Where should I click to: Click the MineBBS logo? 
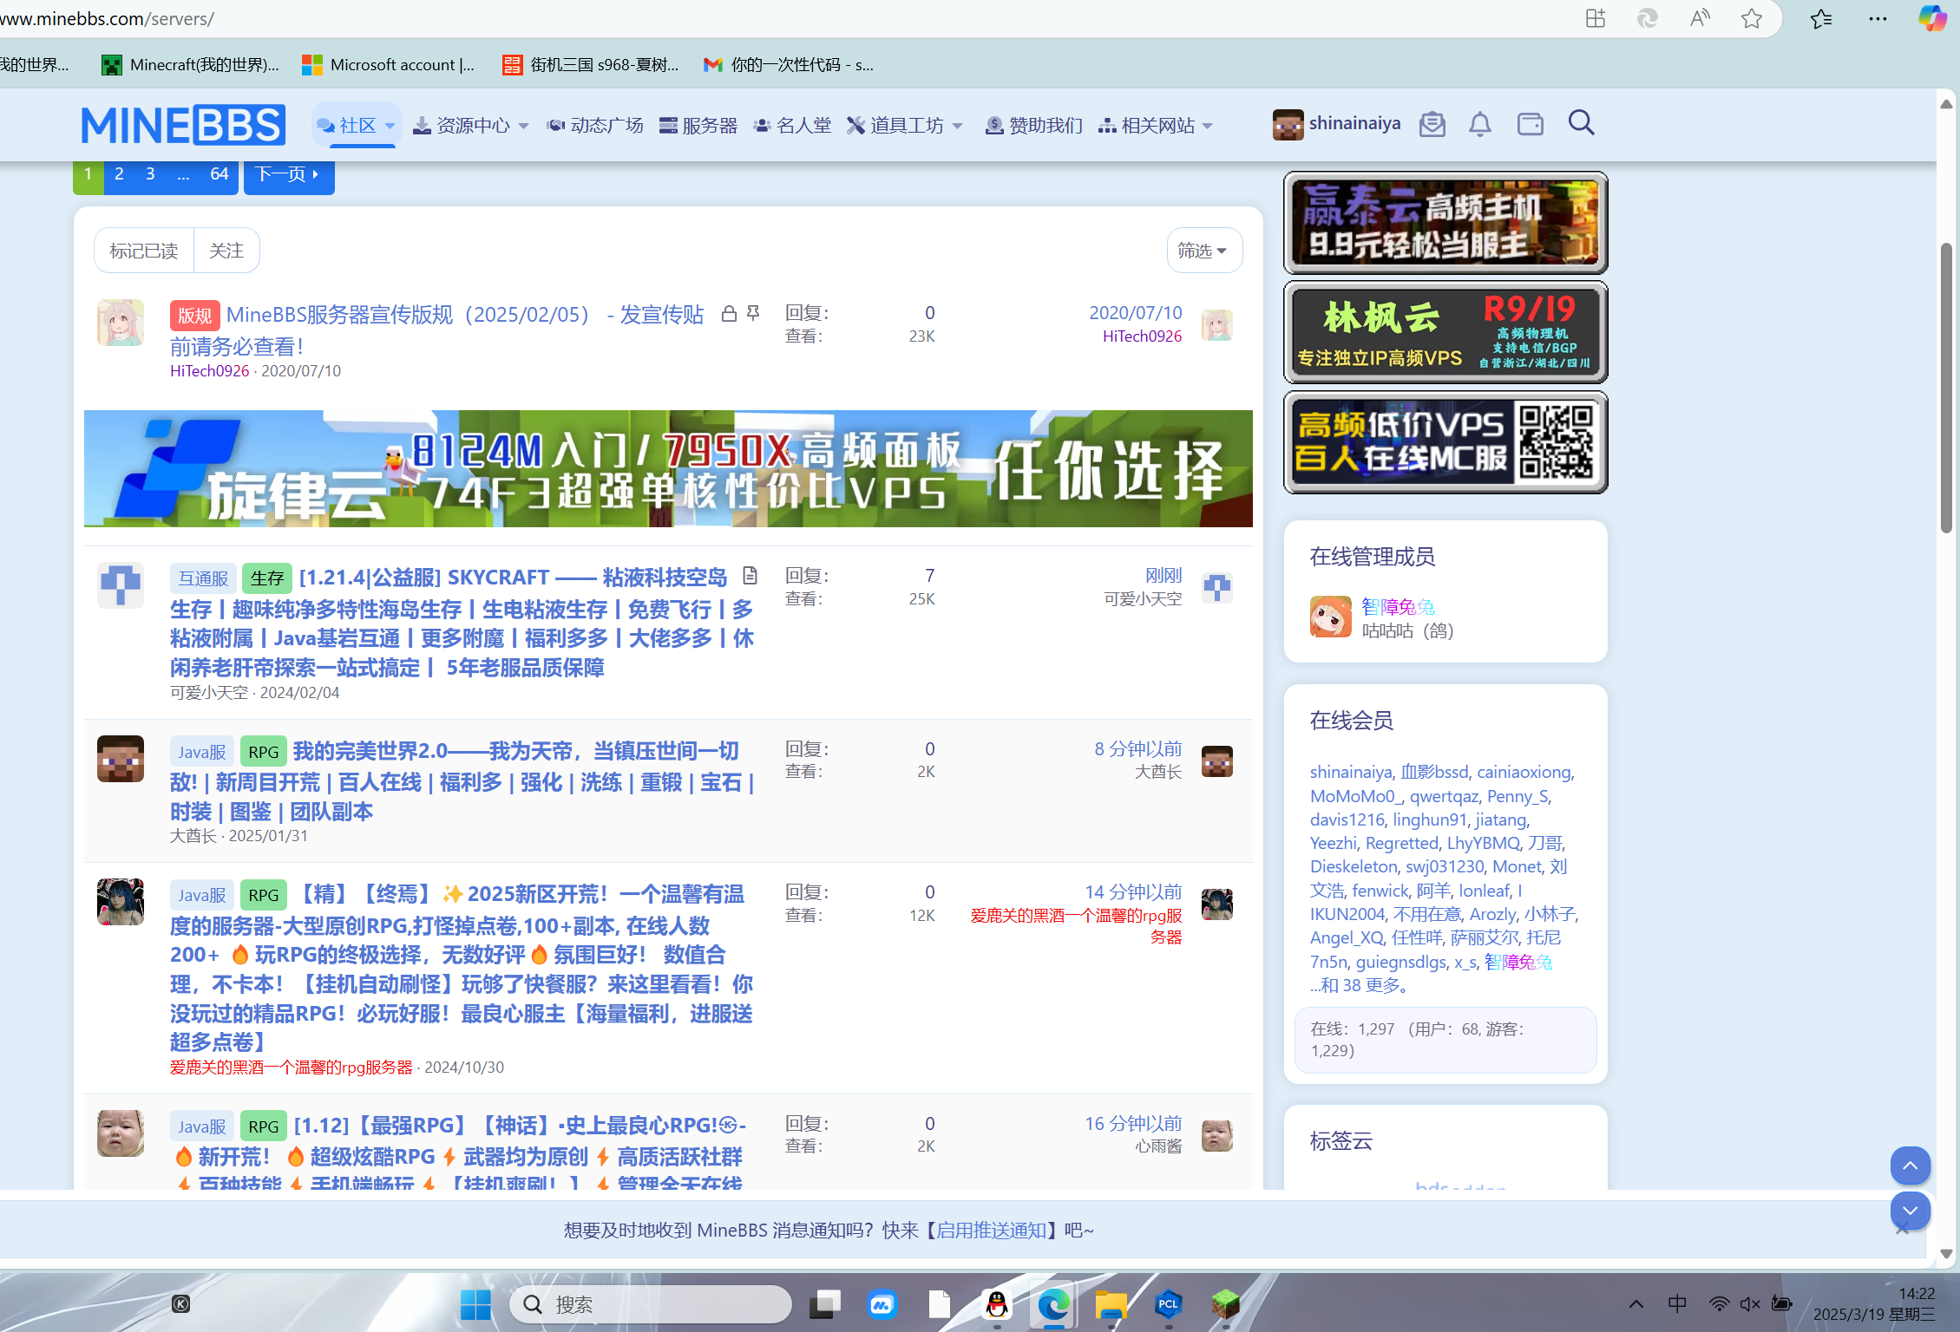tap(182, 125)
